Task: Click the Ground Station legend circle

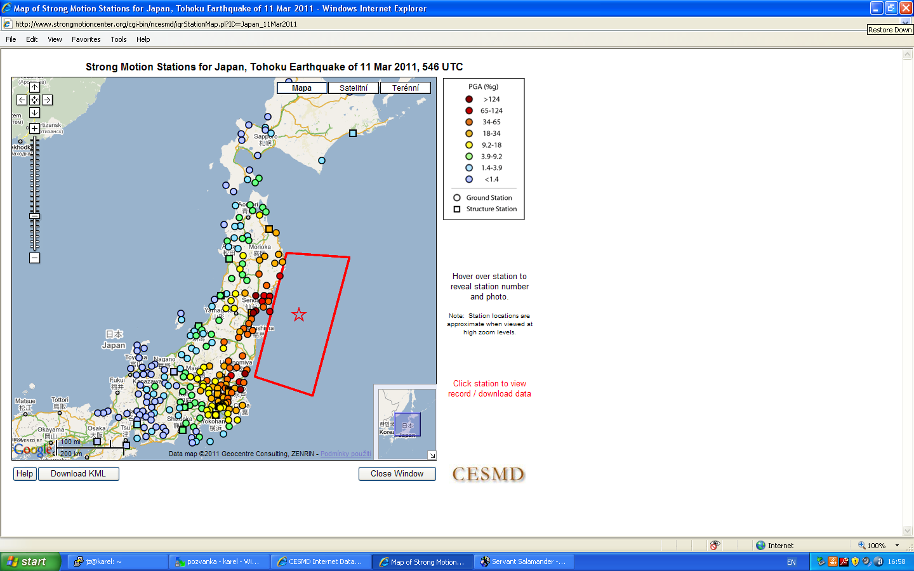Action: (x=457, y=197)
